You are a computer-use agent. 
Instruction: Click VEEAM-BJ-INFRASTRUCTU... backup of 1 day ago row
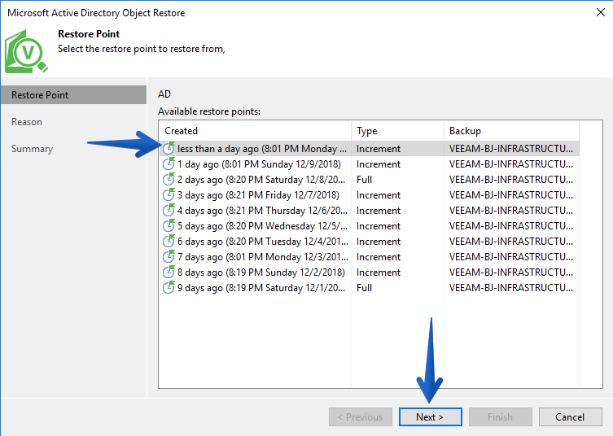(511, 164)
